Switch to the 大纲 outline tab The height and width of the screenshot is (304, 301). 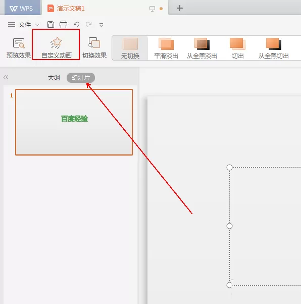[x=54, y=78]
